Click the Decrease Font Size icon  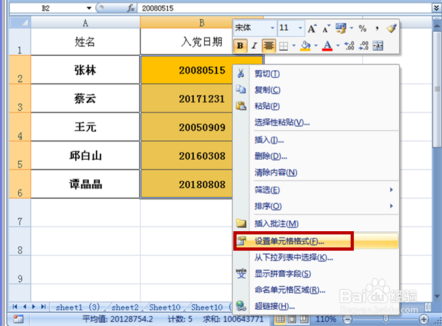point(326,29)
